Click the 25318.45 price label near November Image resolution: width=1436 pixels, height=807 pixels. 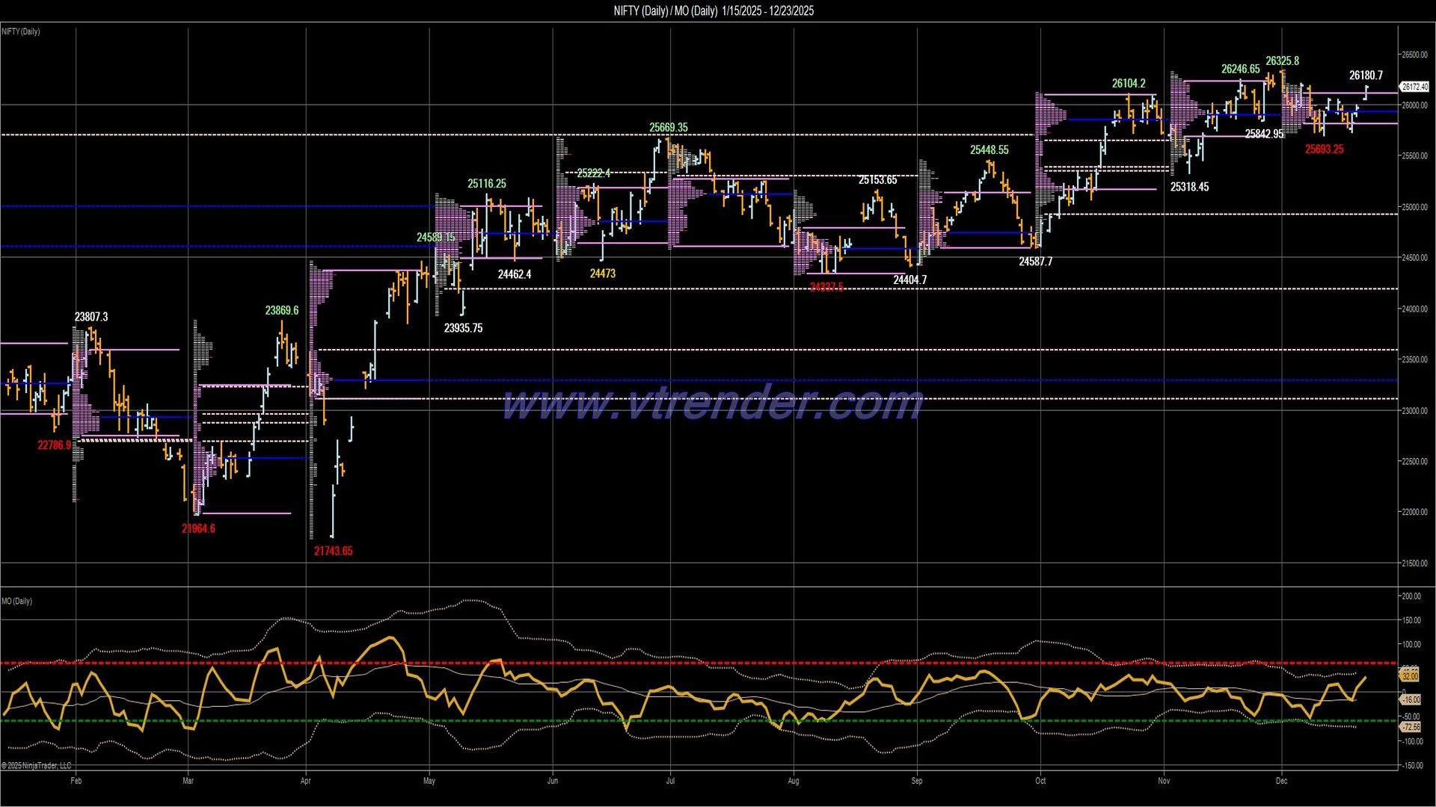tap(1191, 188)
